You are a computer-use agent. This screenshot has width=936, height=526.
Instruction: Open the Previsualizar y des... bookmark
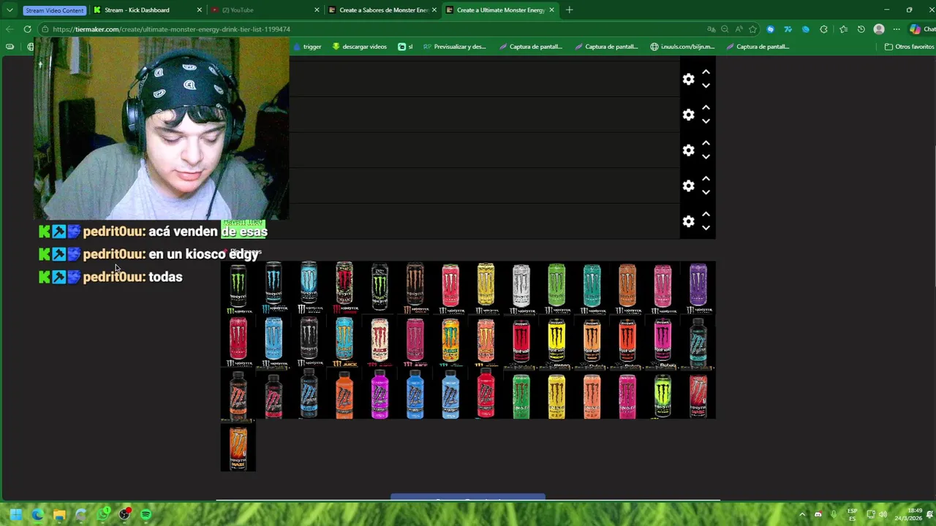454,47
